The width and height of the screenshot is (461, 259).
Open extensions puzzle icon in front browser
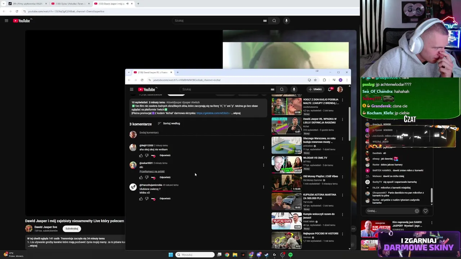[324, 80]
